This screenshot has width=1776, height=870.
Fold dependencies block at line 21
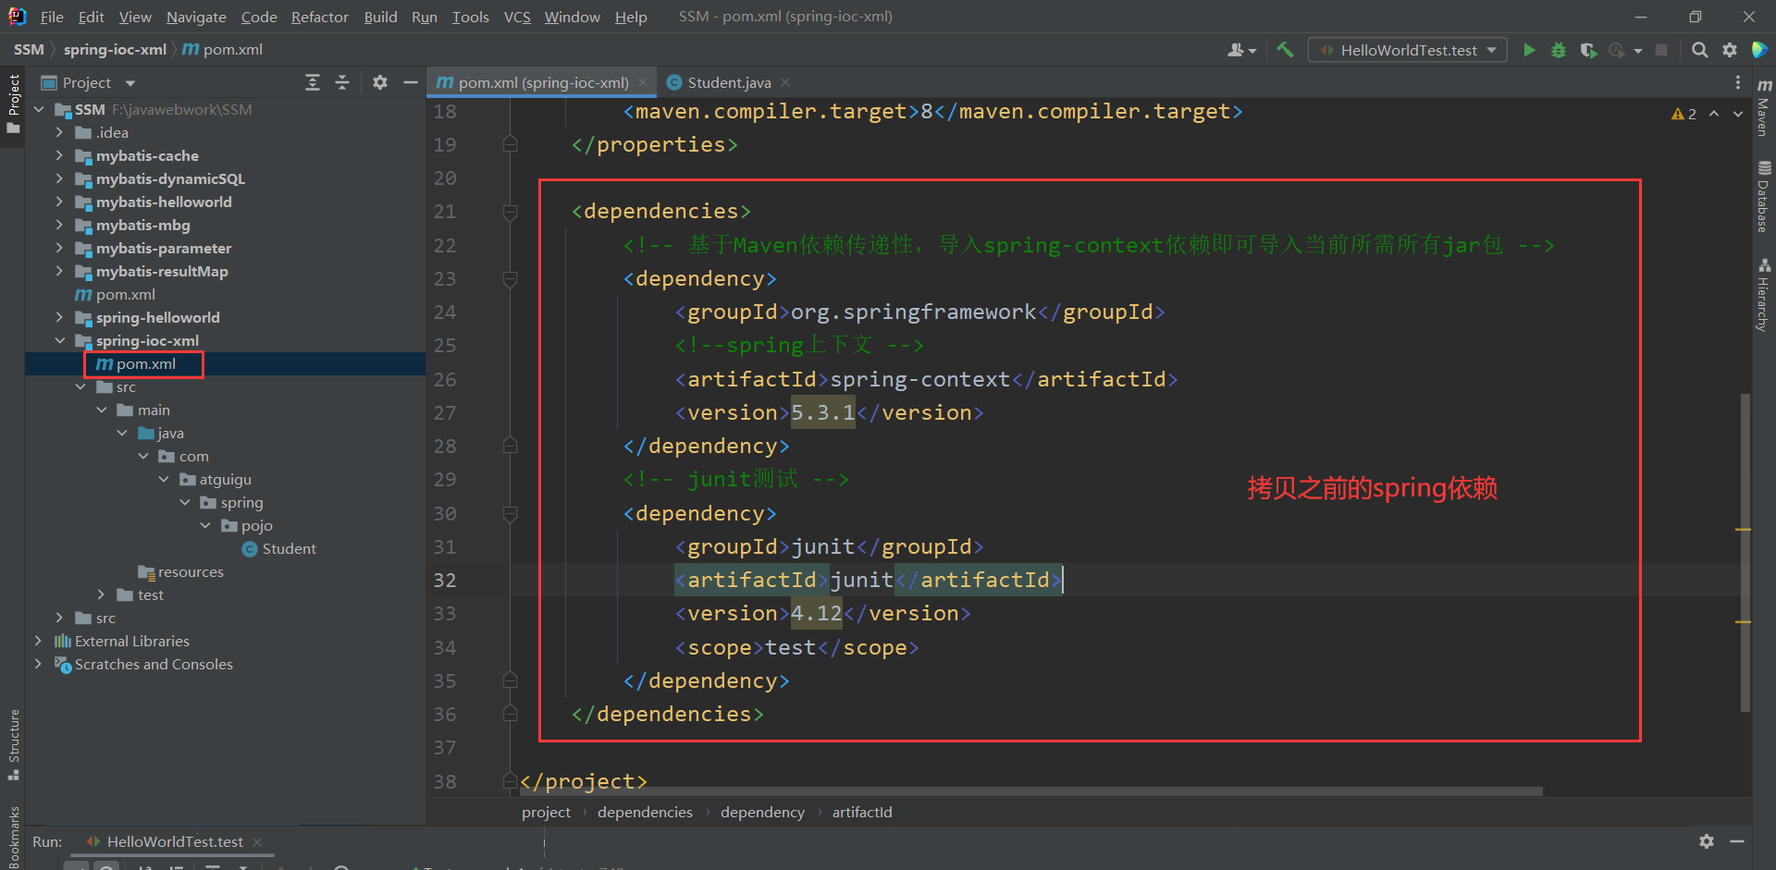click(510, 212)
